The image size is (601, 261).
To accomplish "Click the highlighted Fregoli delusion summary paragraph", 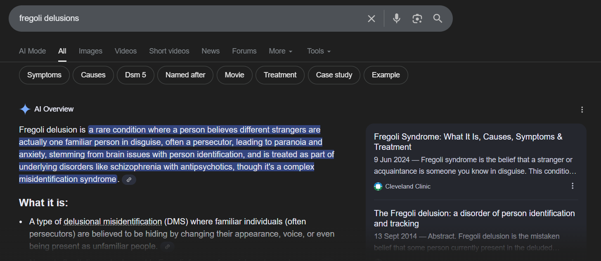I will [177, 154].
